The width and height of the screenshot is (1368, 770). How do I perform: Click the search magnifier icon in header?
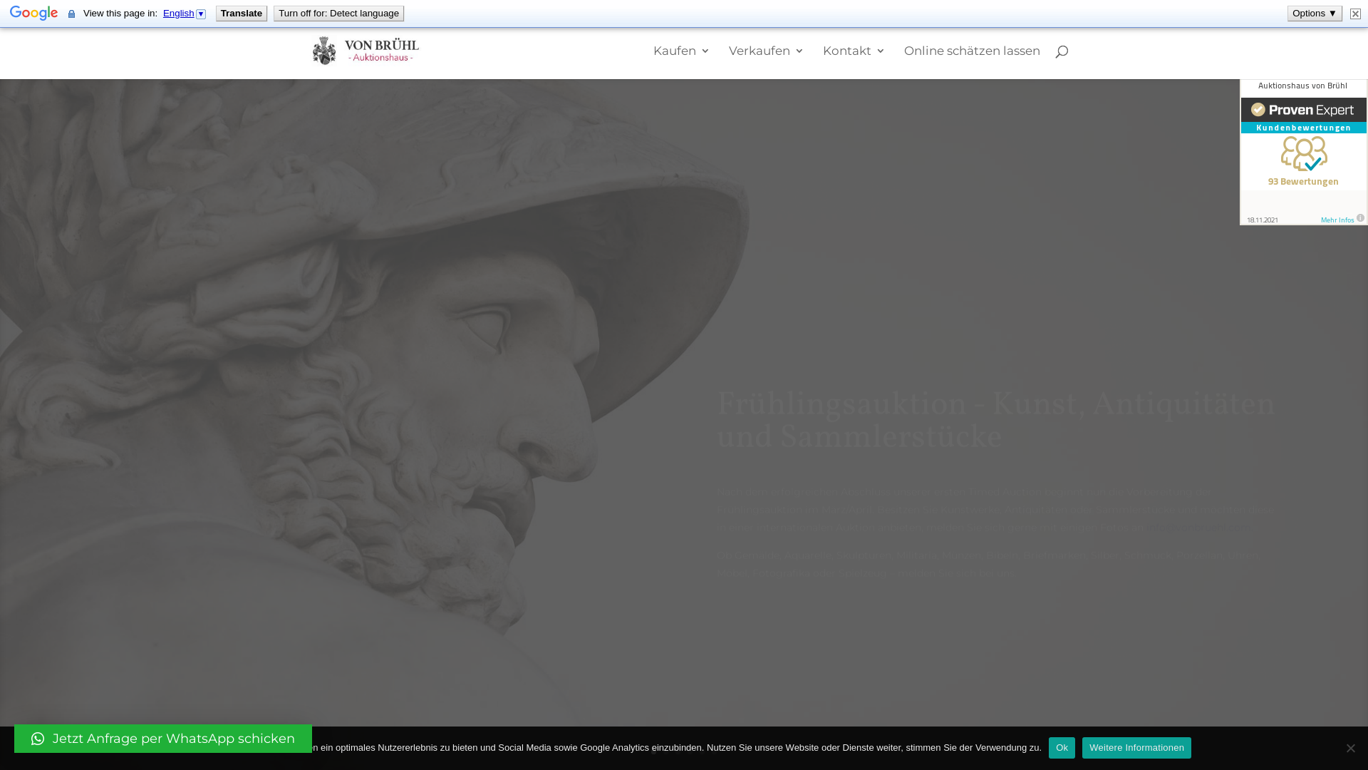(x=1061, y=51)
